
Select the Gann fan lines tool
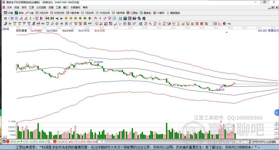point(101,23)
